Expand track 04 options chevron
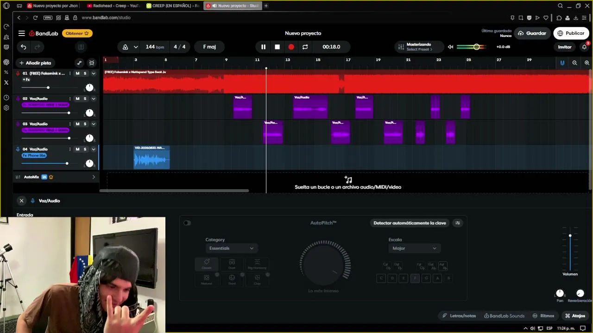The width and height of the screenshot is (593, 333). pyautogui.click(x=93, y=149)
